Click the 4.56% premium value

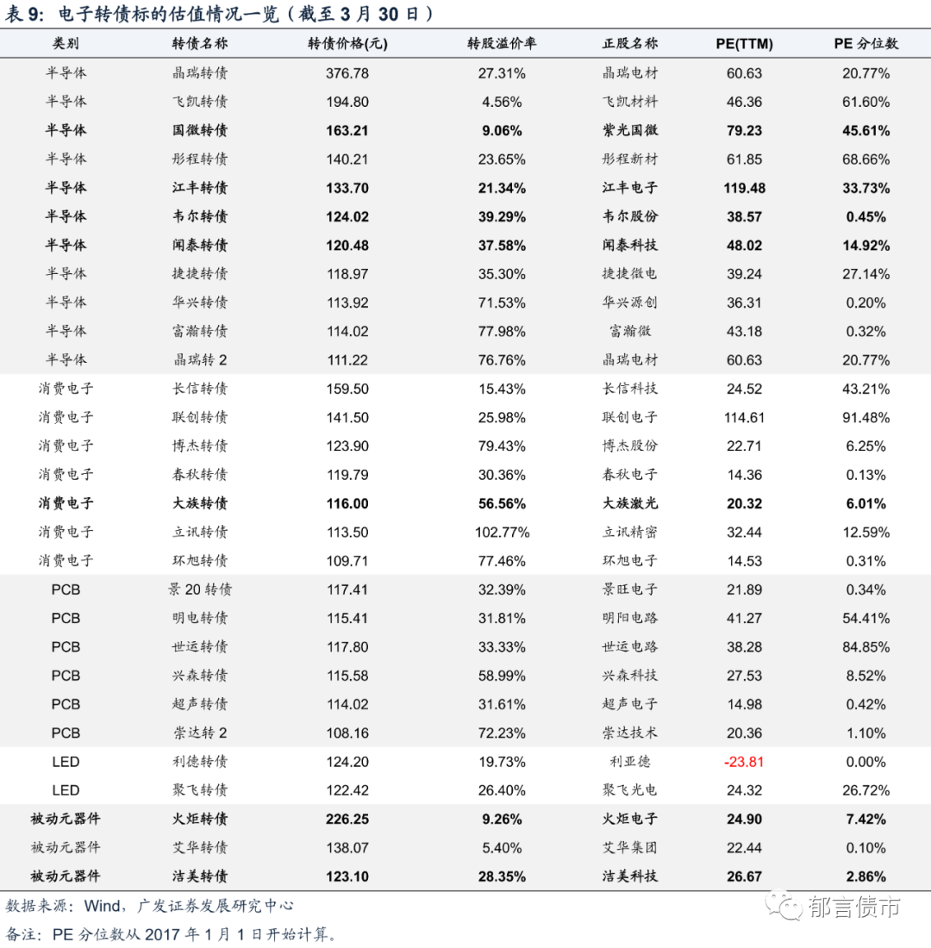pyautogui.click(x=502, y=102)
